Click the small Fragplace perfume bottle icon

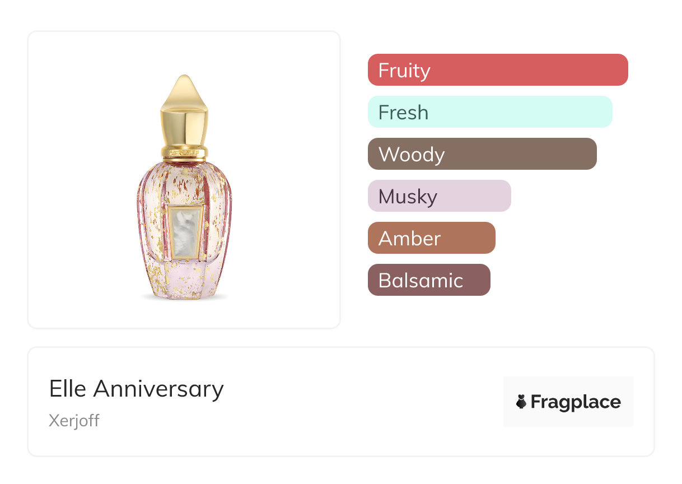click(x=521, y=402)
